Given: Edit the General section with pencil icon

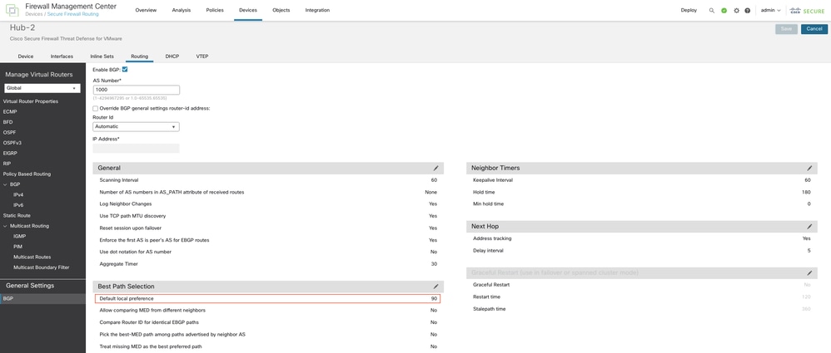Looking at the screenshot, I should point(435,168).
